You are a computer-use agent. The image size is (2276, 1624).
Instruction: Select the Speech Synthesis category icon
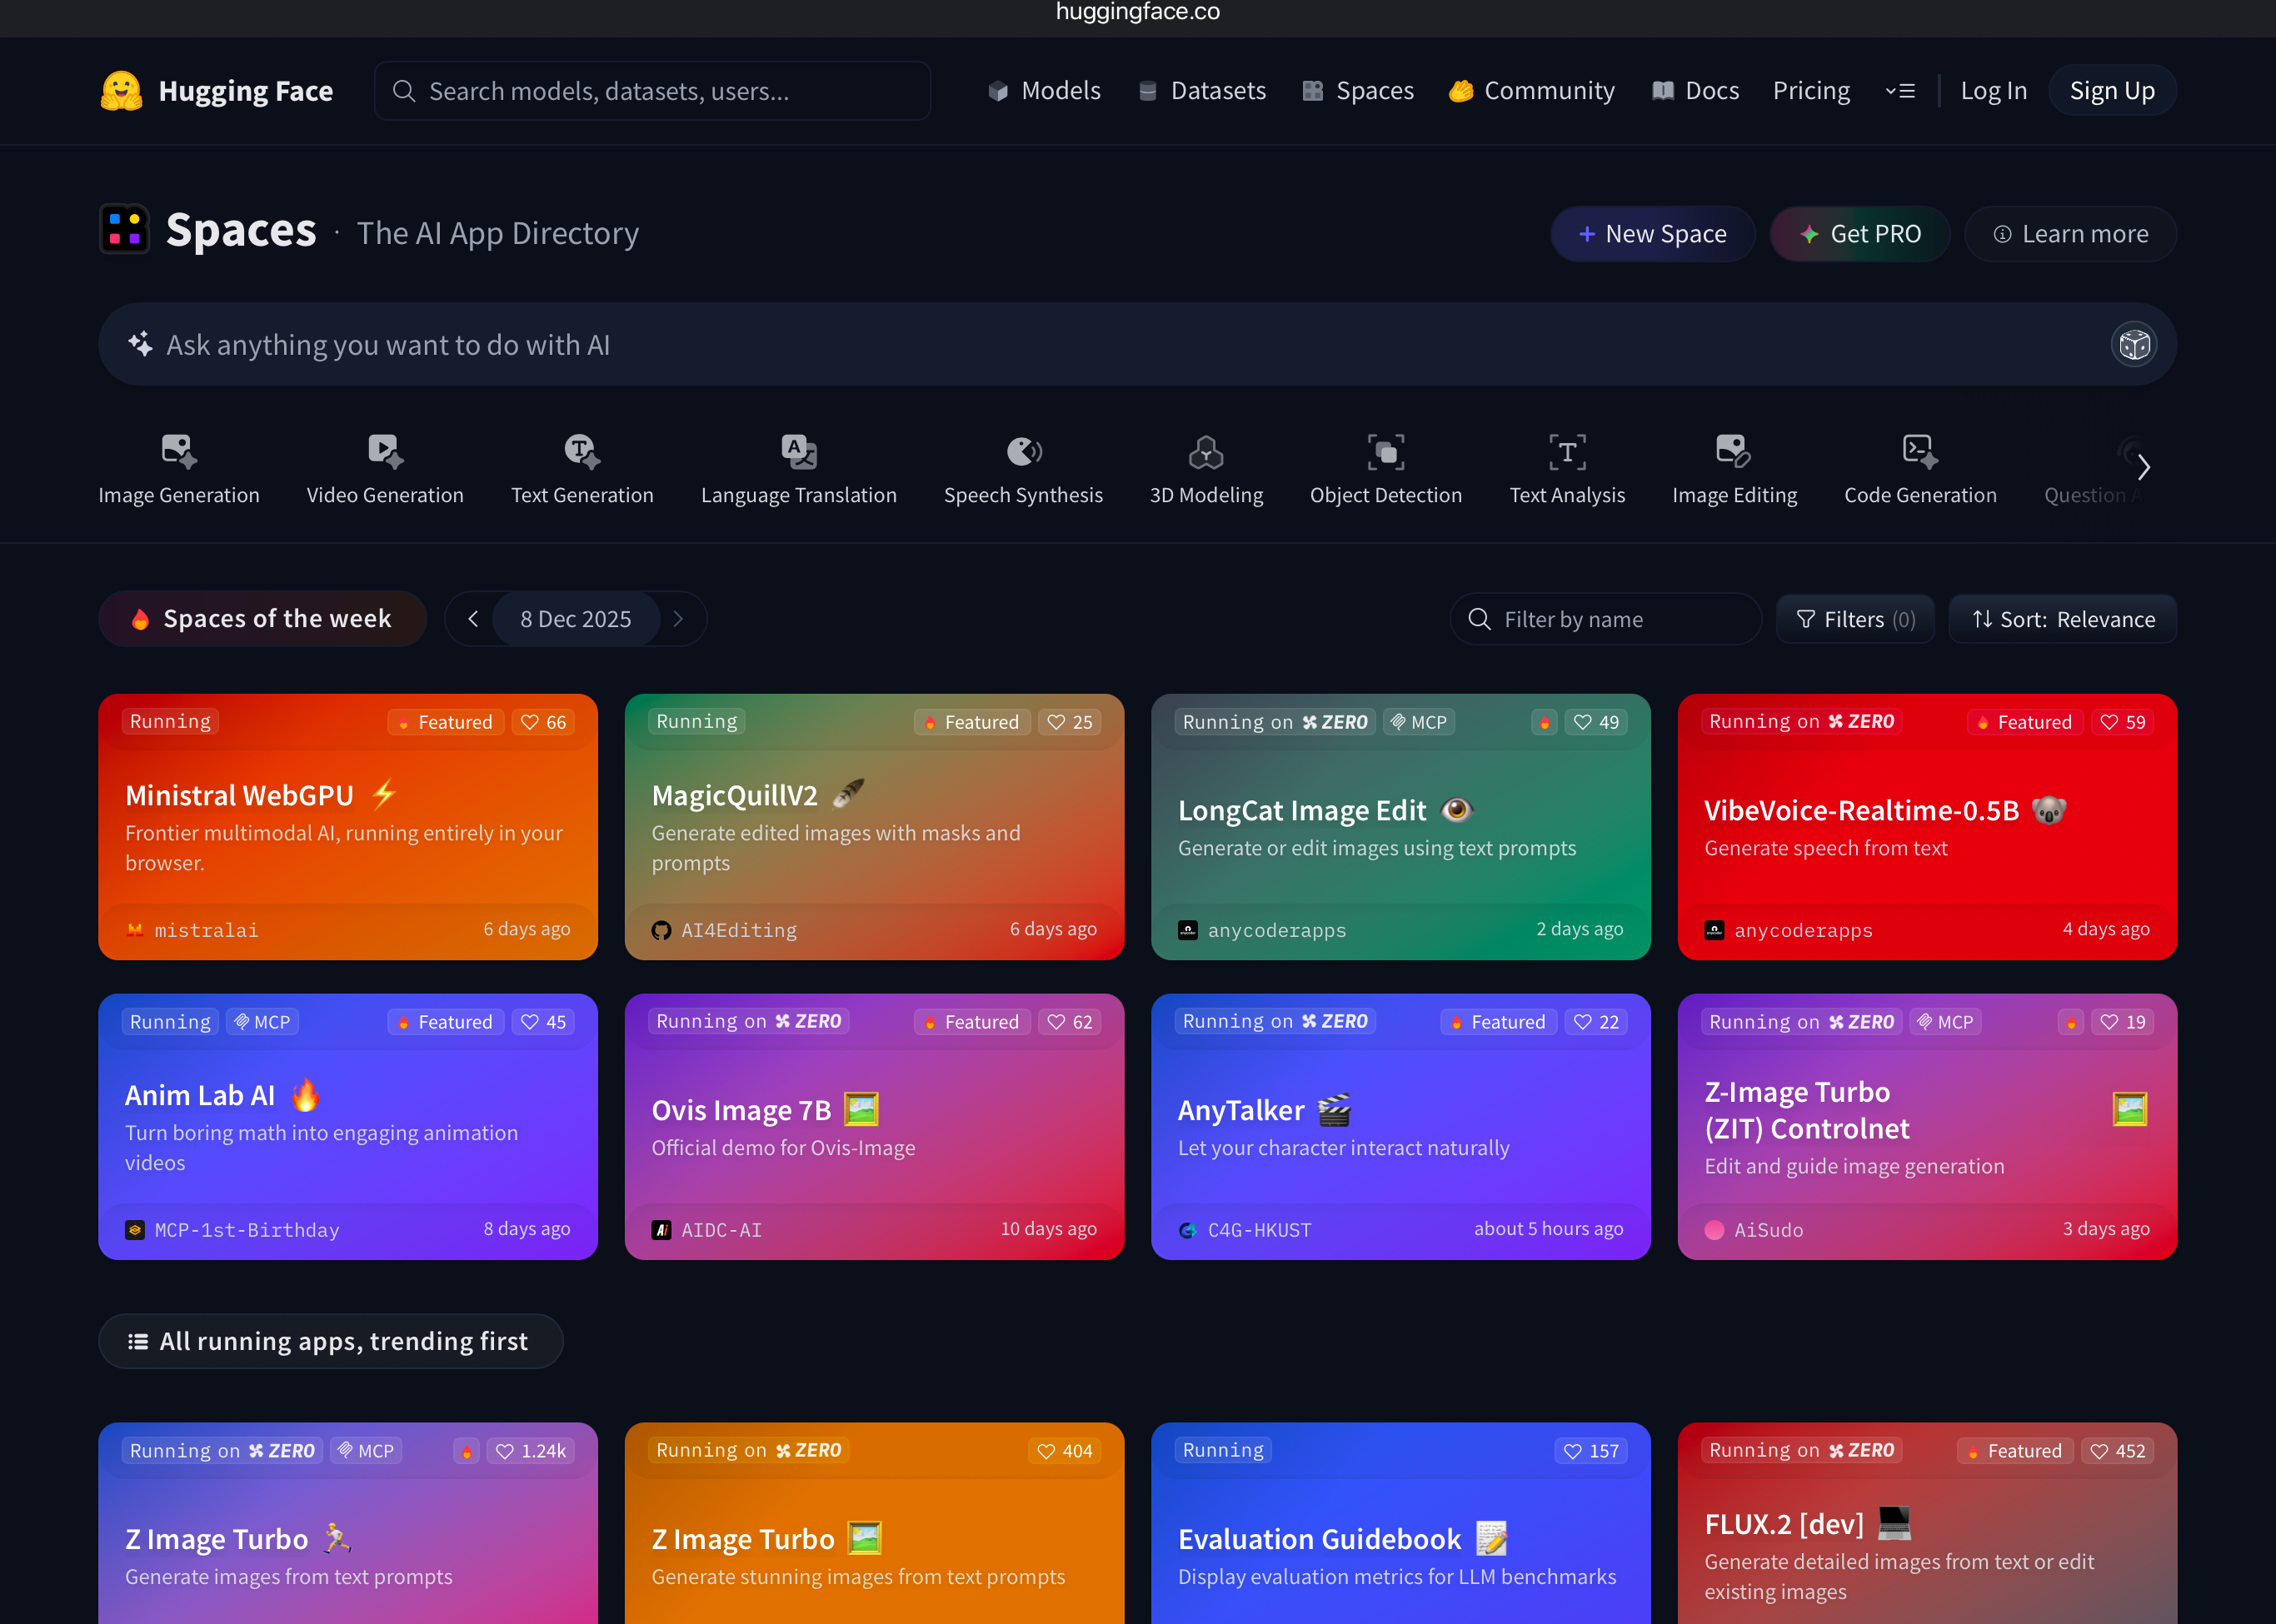(1023, 452)
